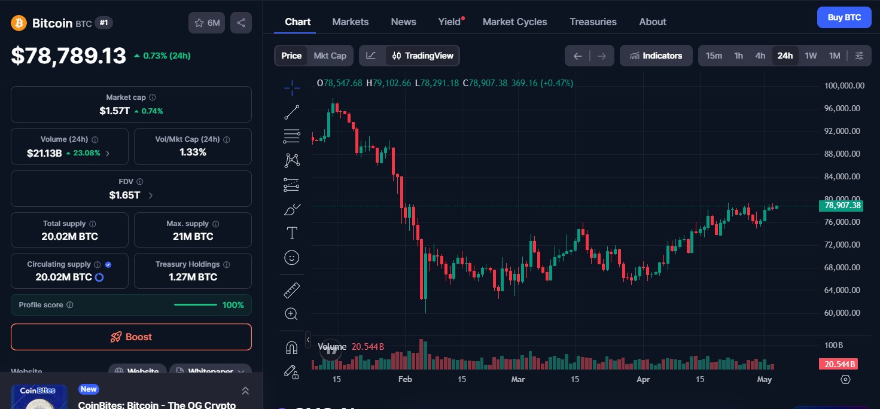880x409 pixels.
Task: Click the Profile score progress bar
Action: [196, 305]
